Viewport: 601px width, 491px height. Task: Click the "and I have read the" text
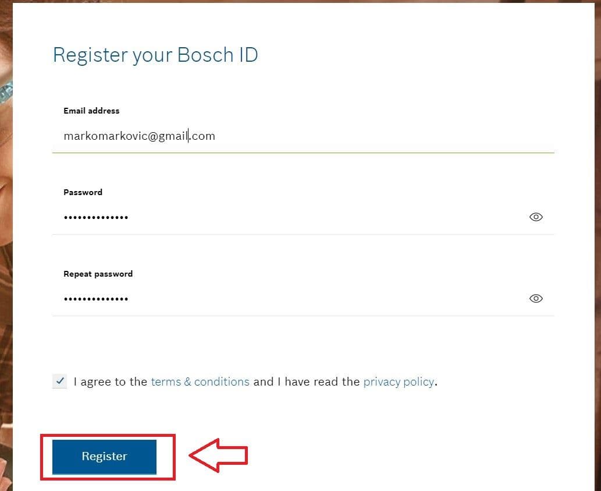306,382
